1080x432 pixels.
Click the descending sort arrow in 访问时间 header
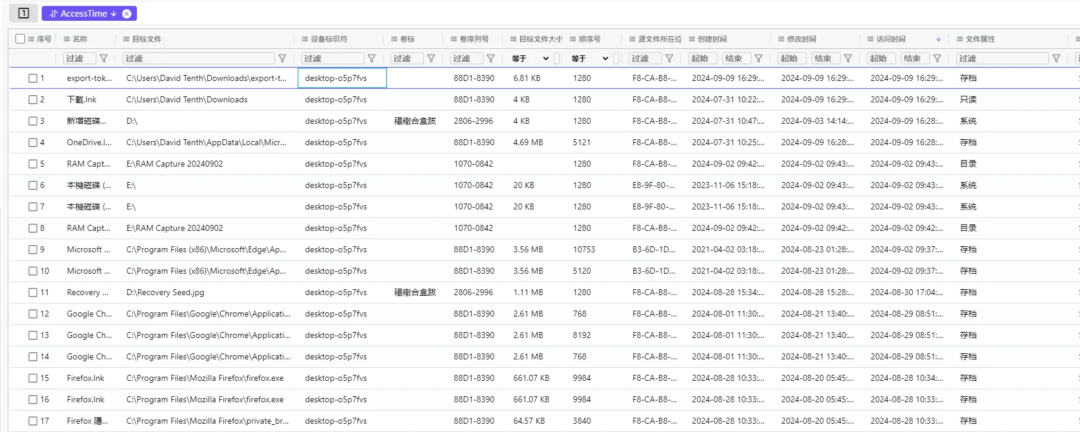coord(938,39)
